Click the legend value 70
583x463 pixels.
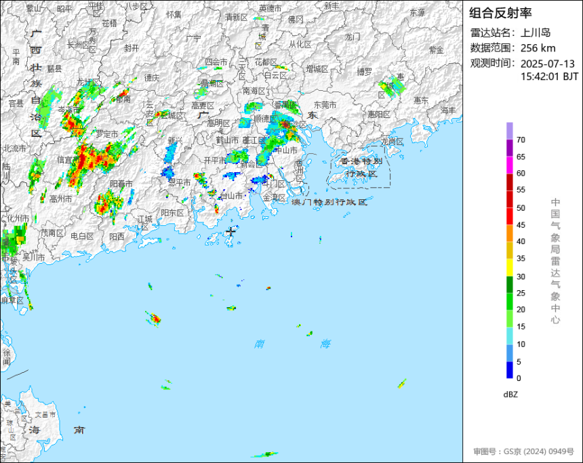(x=521, y=140)
